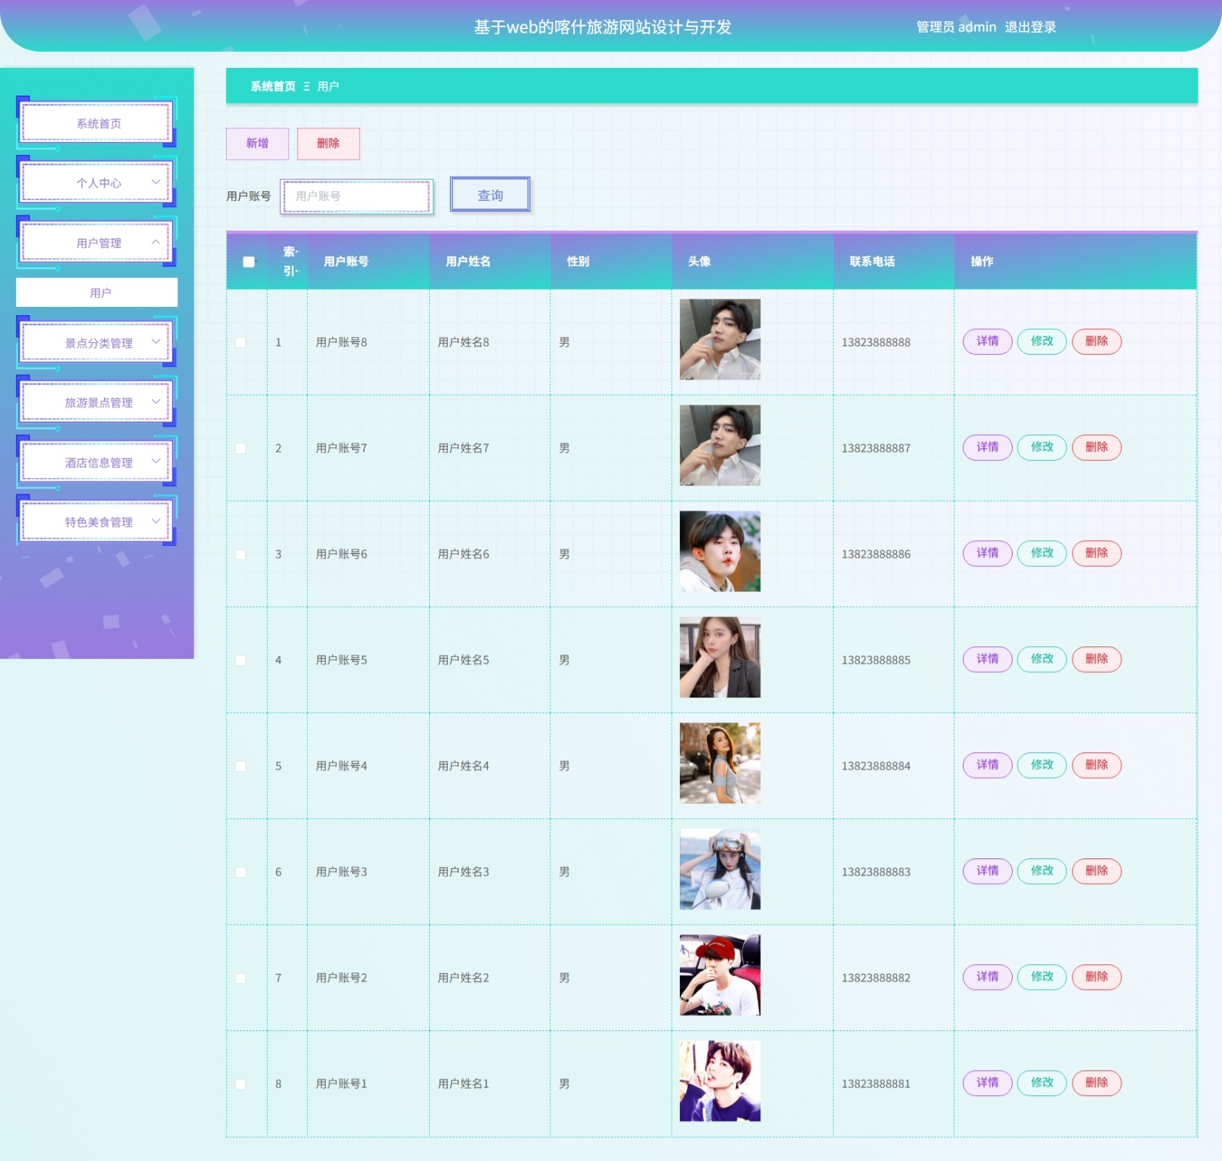Expand the 特色美食管理 sidebar menu

coord(96,522)
